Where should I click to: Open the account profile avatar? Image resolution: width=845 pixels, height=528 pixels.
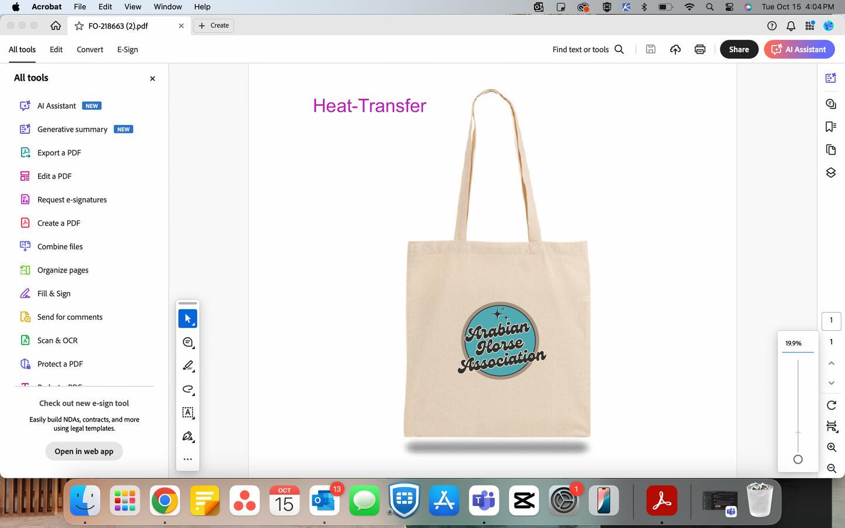829,26
